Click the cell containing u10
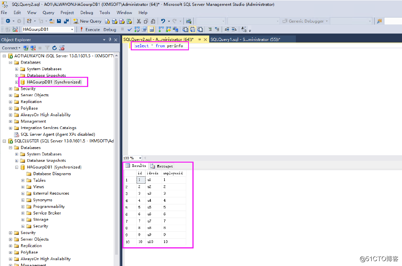402x266 pixels. coord(153,242)
